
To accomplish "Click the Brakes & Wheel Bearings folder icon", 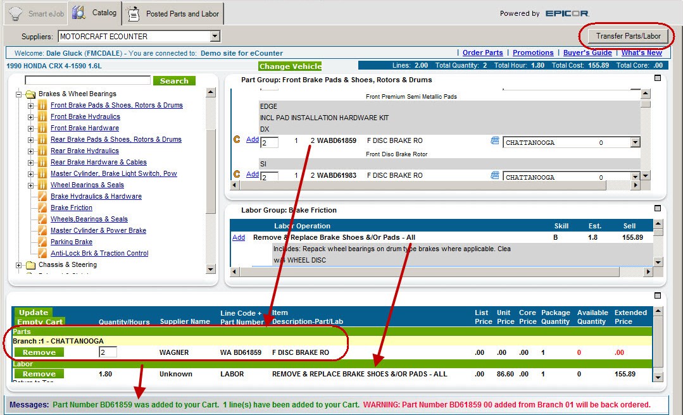I will coord(30,94).
